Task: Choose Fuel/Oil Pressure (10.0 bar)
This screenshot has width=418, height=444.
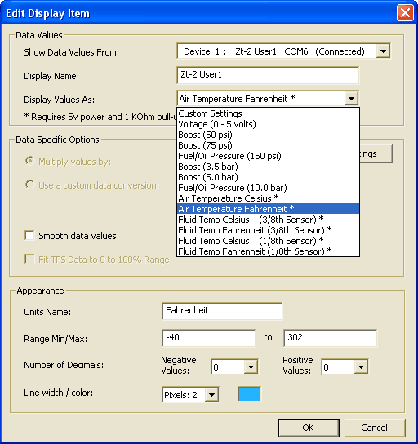Action: (268, 188)
